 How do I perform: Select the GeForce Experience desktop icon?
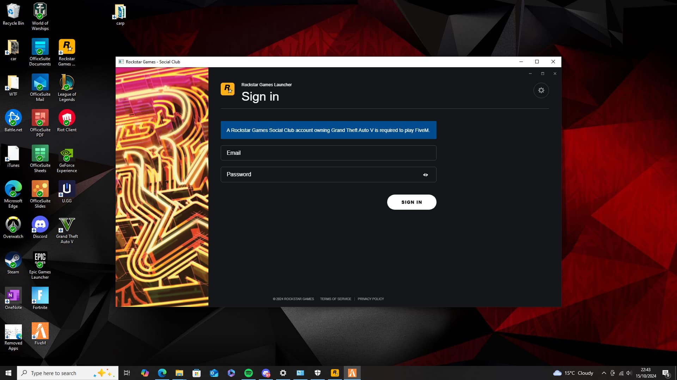coord(67,159)
